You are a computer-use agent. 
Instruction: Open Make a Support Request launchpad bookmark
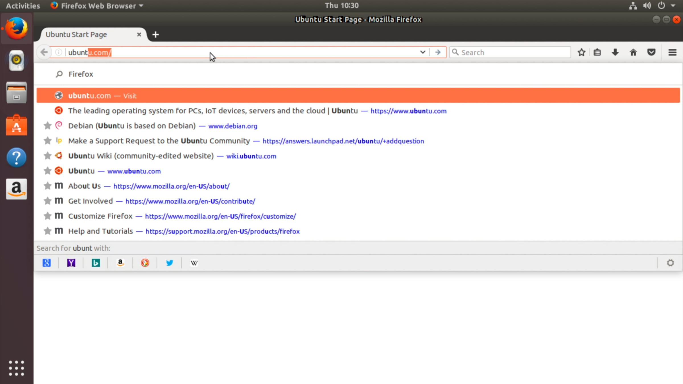coord(358,141)
